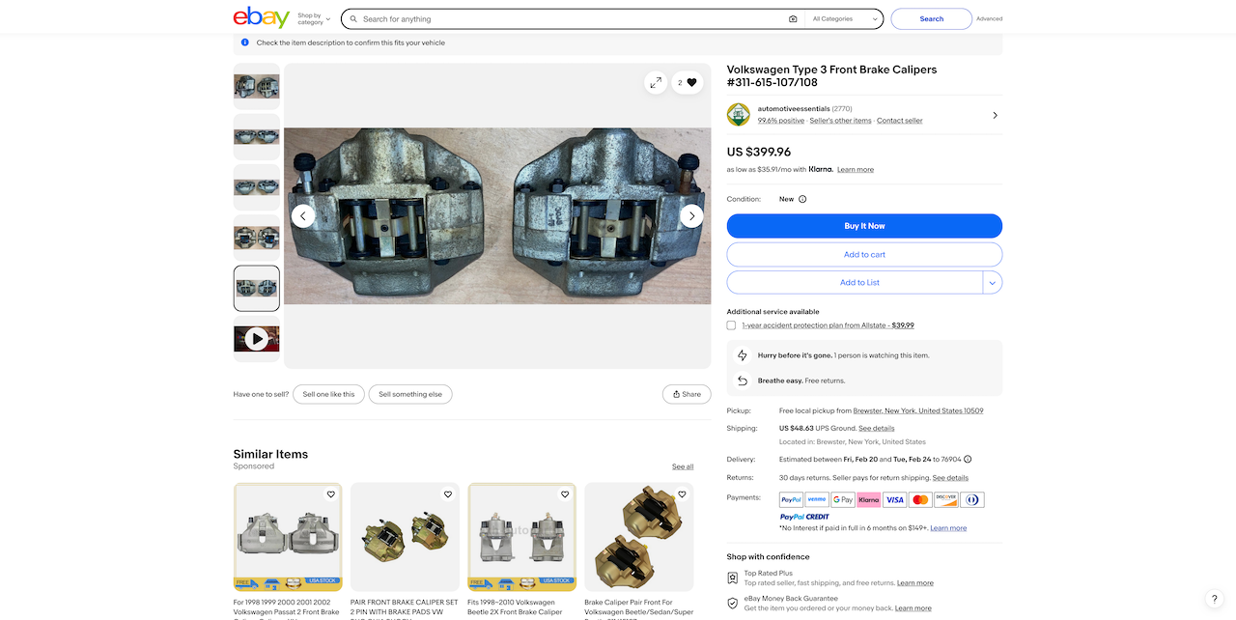Click the Add to cart button

point(864,255)
